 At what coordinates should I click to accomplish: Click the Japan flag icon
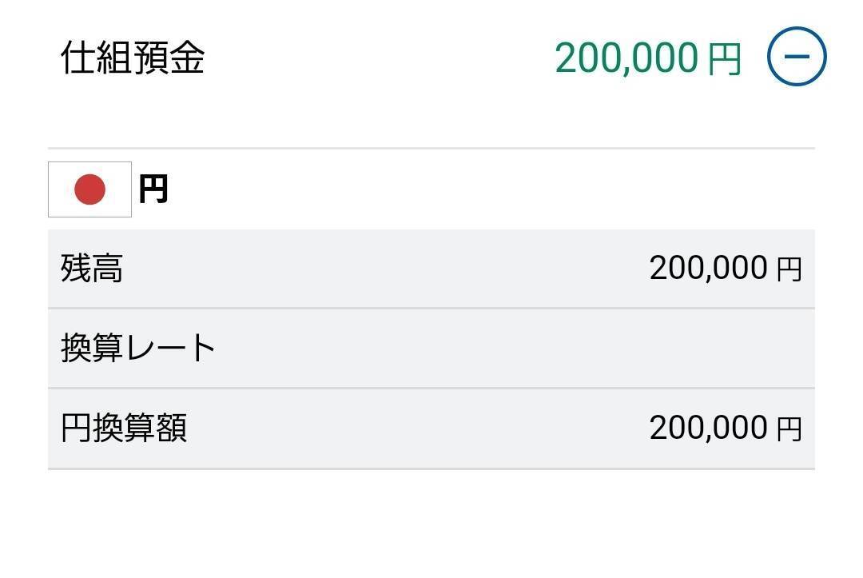(89, 189)
